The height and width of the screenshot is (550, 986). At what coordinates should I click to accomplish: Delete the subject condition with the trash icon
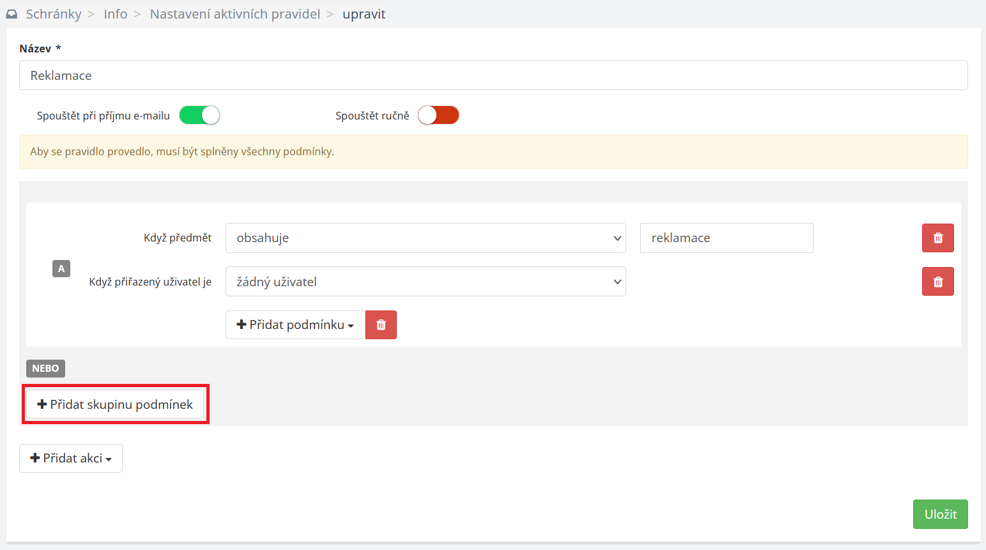tap(937, 238)
